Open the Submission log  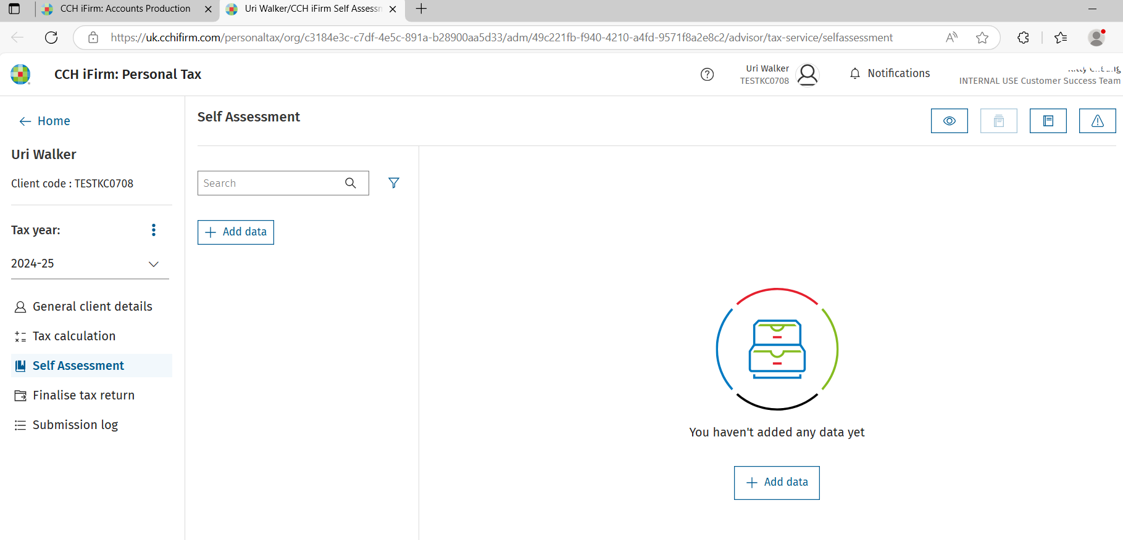91,425
